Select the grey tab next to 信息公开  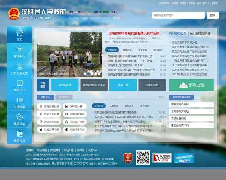pos(64,97)
